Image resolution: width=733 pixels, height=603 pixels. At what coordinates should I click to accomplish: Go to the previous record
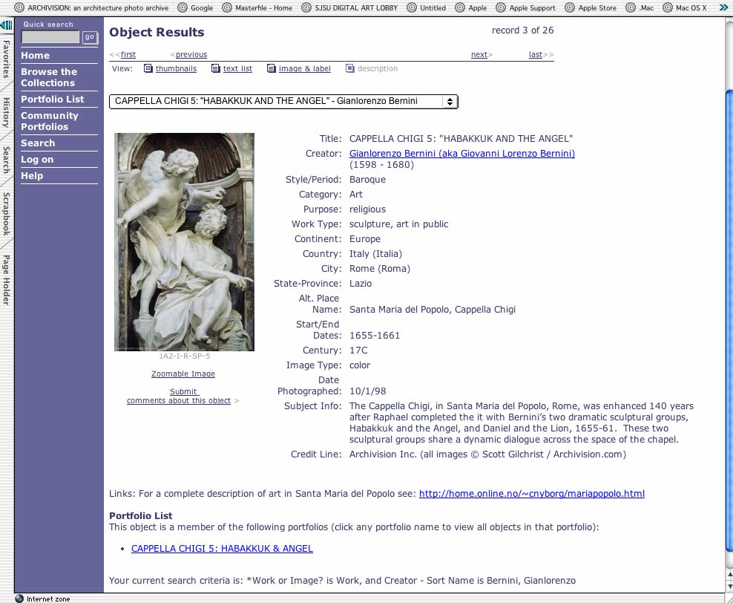191,55
